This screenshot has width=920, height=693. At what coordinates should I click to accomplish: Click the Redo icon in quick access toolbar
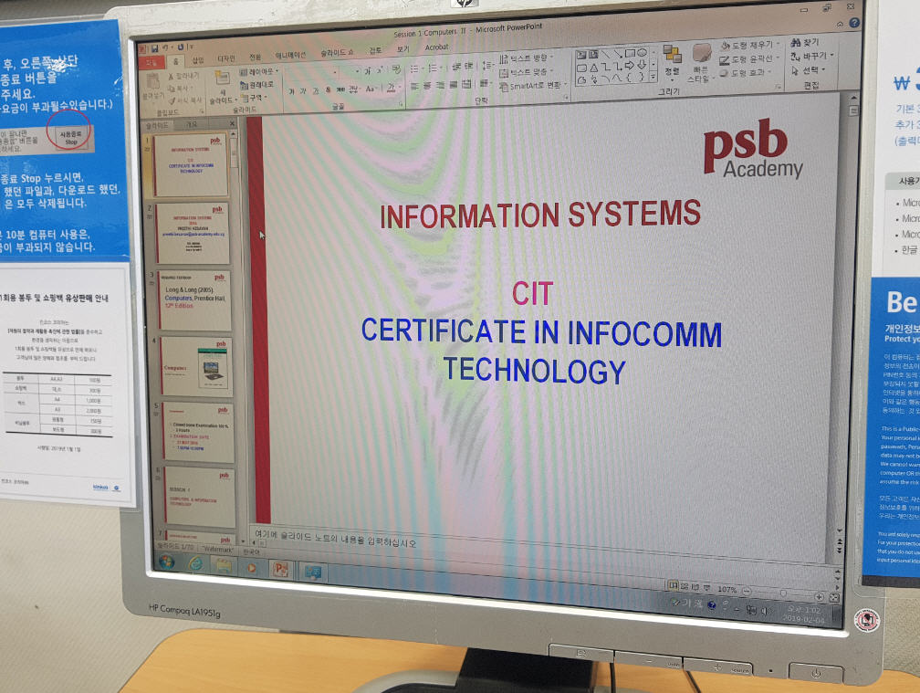click(x=181, y=47)
